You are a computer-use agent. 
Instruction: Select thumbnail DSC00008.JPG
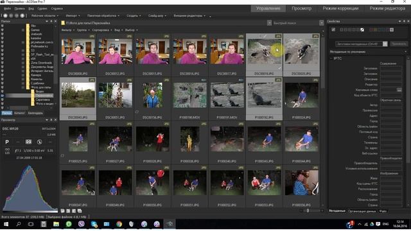pos(78,55)
